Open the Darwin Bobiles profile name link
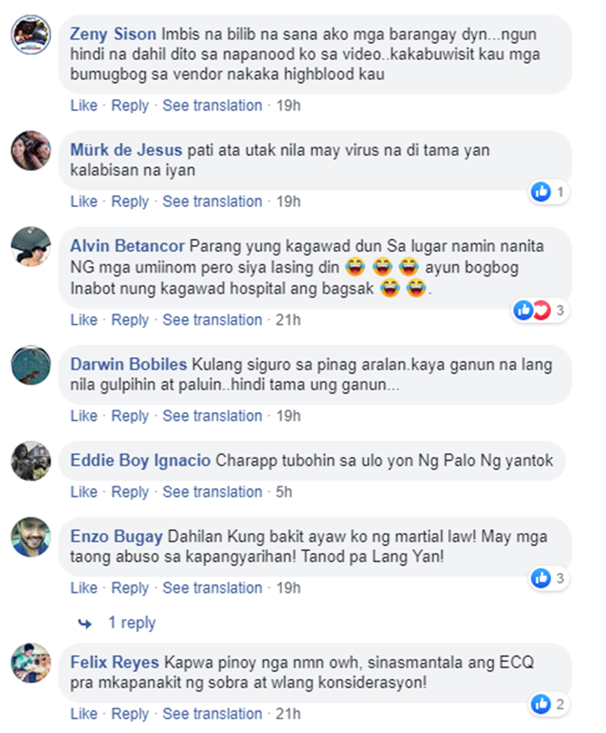This screenshot has height=733, width=606. tap(128, 364)
